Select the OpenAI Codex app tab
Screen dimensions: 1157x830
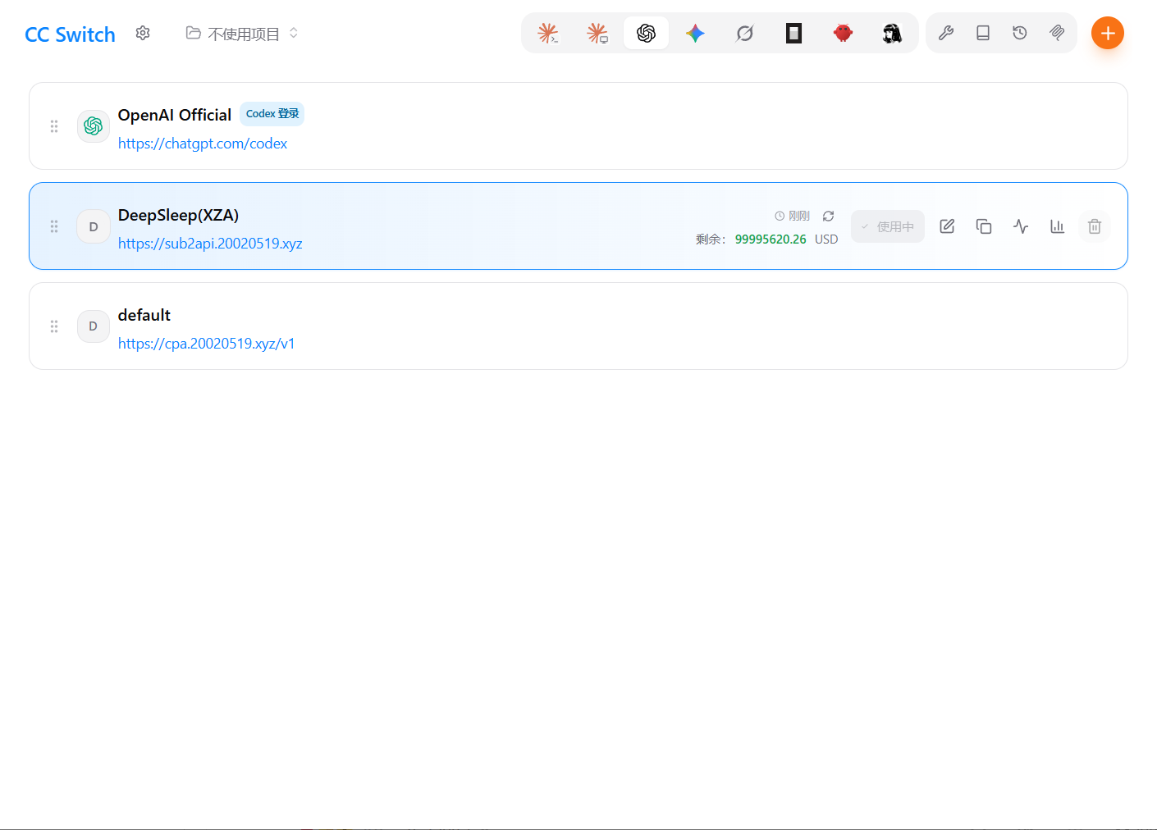(x=646, y=33)
